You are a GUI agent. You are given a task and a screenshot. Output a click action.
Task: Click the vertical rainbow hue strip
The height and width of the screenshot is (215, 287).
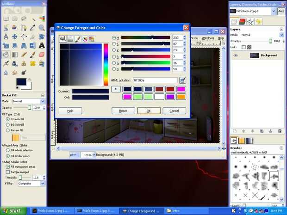tap(106, 65)
